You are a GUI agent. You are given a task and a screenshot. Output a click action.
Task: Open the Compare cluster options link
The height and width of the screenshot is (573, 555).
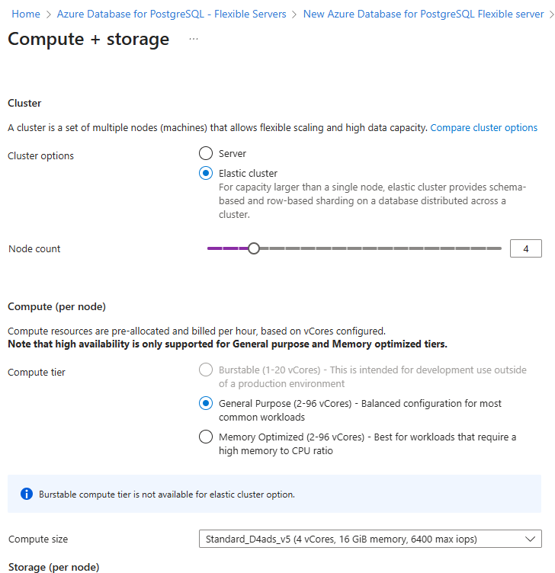483,127
